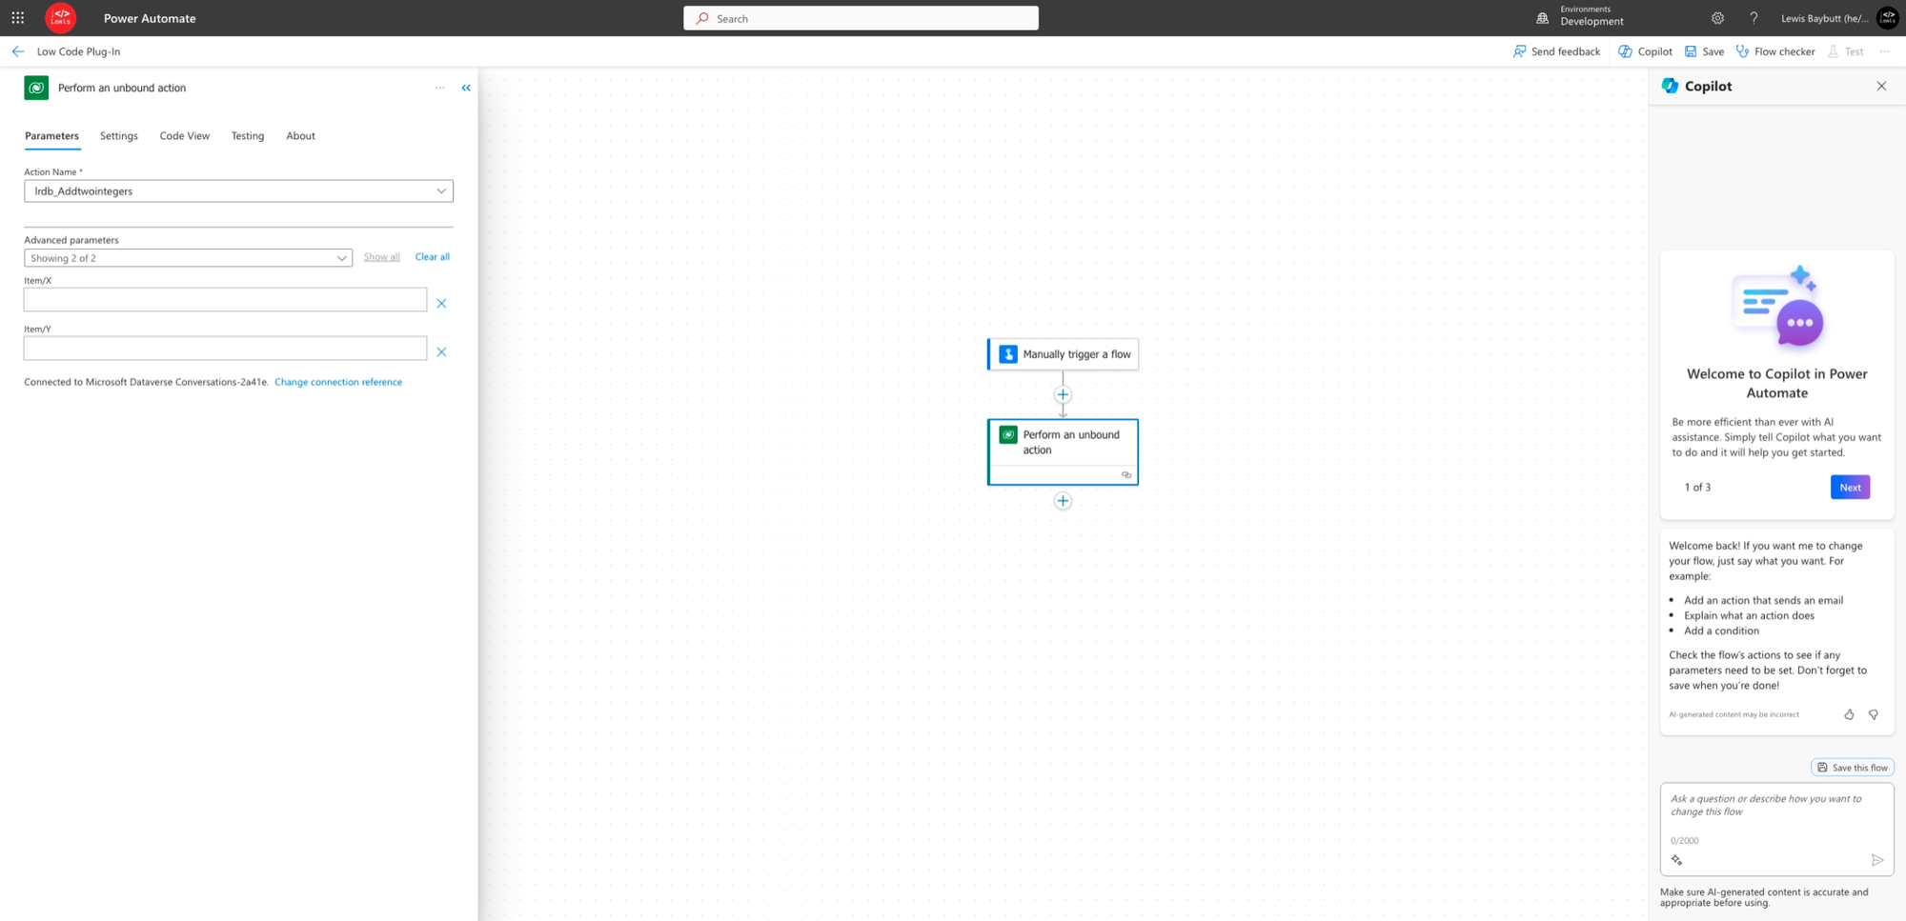Screen dimensions: 1906x921
Task: Open the Advanced parameters Showing 2 of 2 dropdown
Action: pos(188,258)
